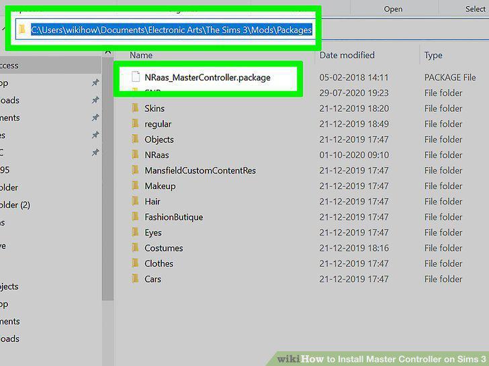This screenshot has height=366, width=489.
Task: Select the Eyes folder
Action: tap(153, 233)
